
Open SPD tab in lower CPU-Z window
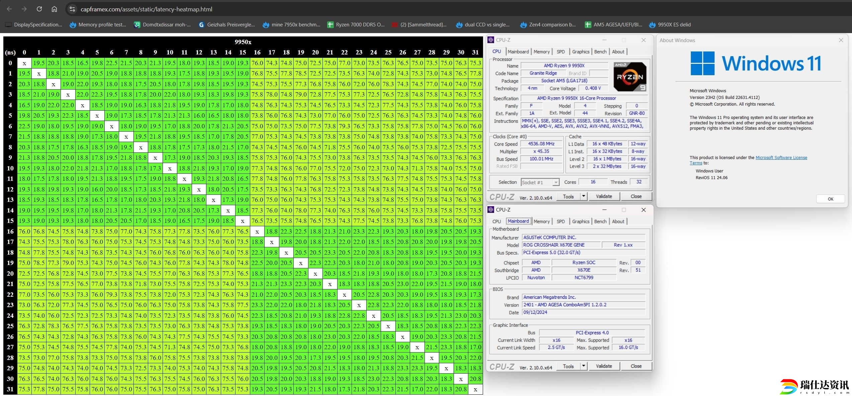tap(560, 221)
